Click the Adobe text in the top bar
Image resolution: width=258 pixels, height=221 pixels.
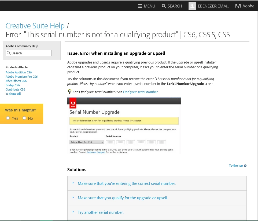tap(248, 6)
